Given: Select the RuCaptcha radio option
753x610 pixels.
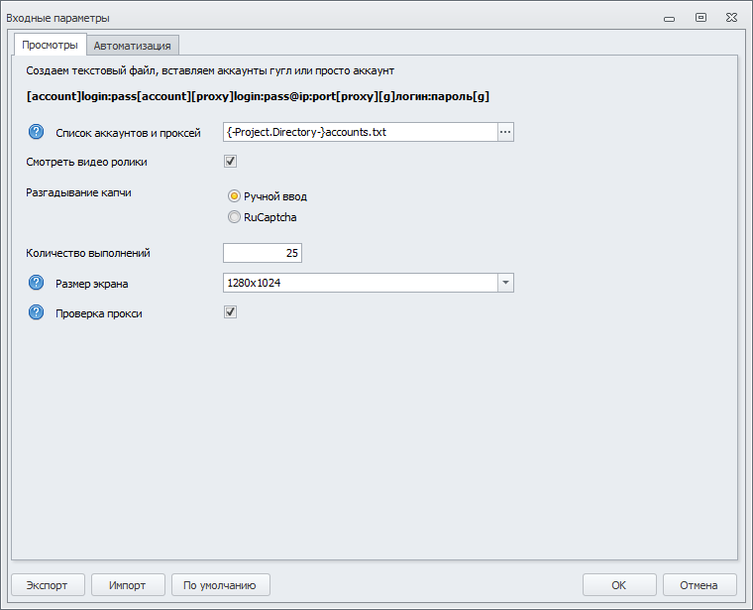Looking at the screenshot, I should (x=235, y=217).
